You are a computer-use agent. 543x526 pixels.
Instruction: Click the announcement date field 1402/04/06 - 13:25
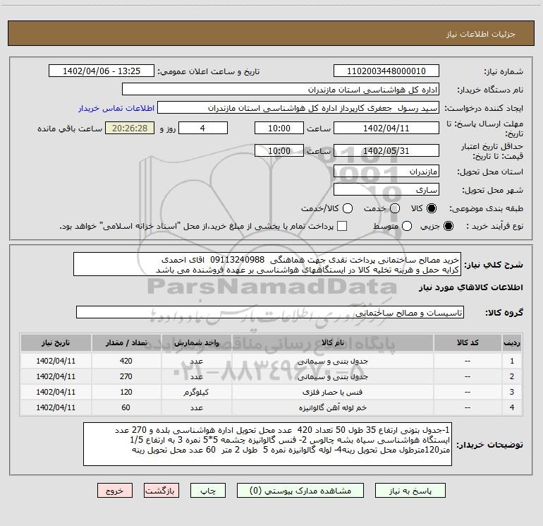[x=102, y=71]
